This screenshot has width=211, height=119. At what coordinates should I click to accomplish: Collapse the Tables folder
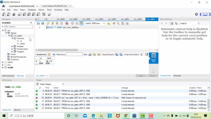6,33
